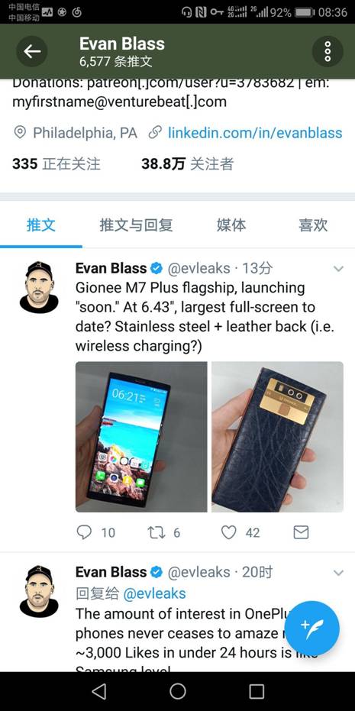Viewport: 355px width, 711px height.
Task: Tap the compose tweet floating button
Action: point(312,628)
